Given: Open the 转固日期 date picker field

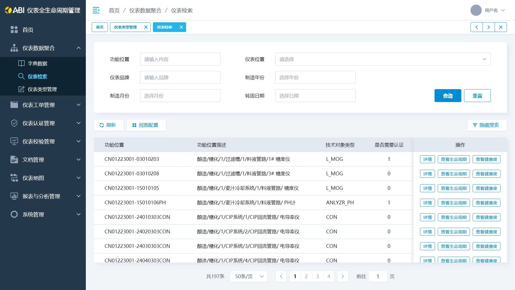Looking at the screenshot, I should tap(315, 96).
